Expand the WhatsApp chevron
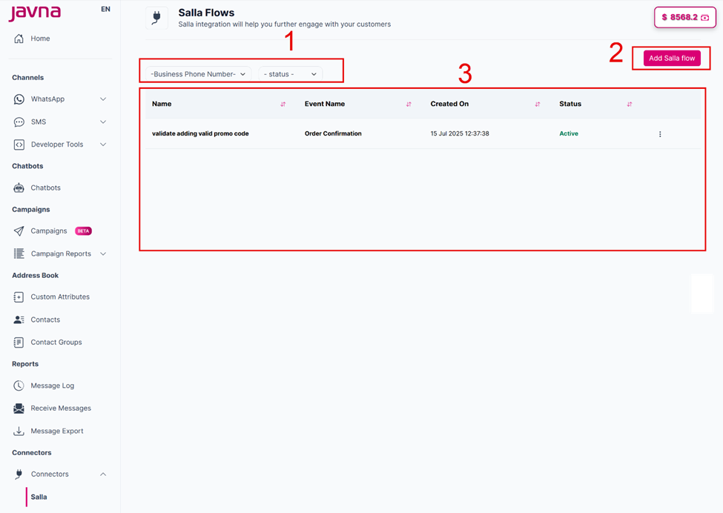The width and height of the screenshot is (723, 513). click(x=103, y=99)
